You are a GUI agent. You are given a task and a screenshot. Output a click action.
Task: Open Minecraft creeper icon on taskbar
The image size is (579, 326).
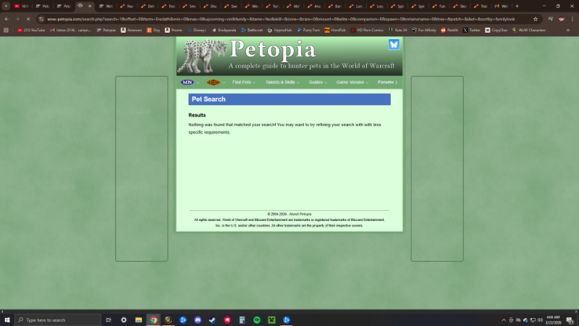pyautogui.click(x=271, y=320)
